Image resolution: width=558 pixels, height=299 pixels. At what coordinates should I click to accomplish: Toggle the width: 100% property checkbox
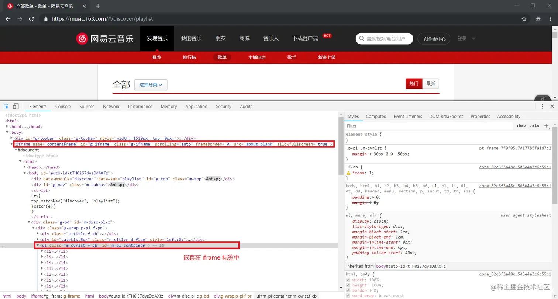348,280
